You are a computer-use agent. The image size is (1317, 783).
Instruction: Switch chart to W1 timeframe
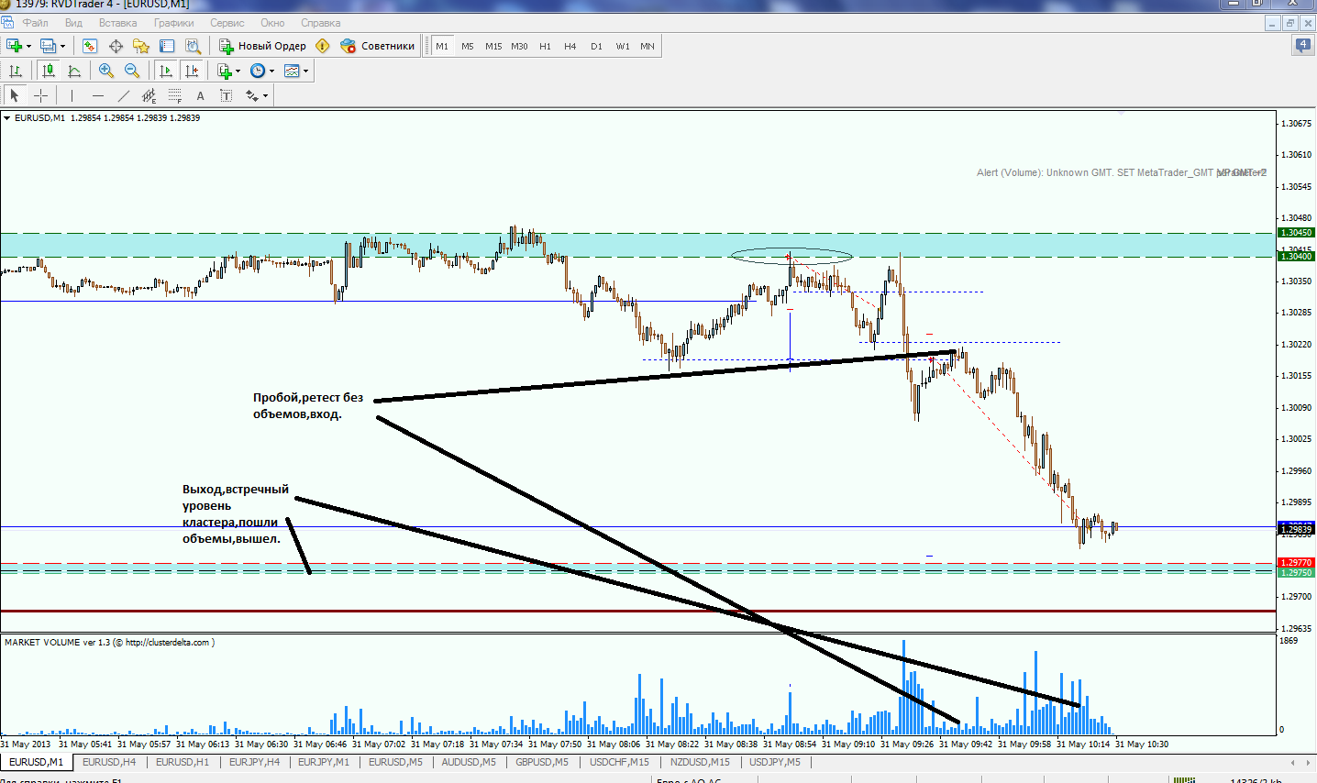tap(623, 46)
